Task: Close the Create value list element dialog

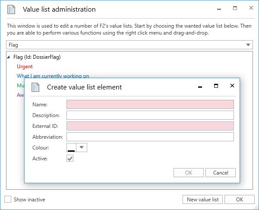Action: coord(232,86)
